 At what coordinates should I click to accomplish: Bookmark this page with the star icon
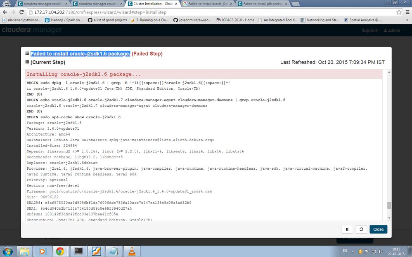[x=399, y=12]
